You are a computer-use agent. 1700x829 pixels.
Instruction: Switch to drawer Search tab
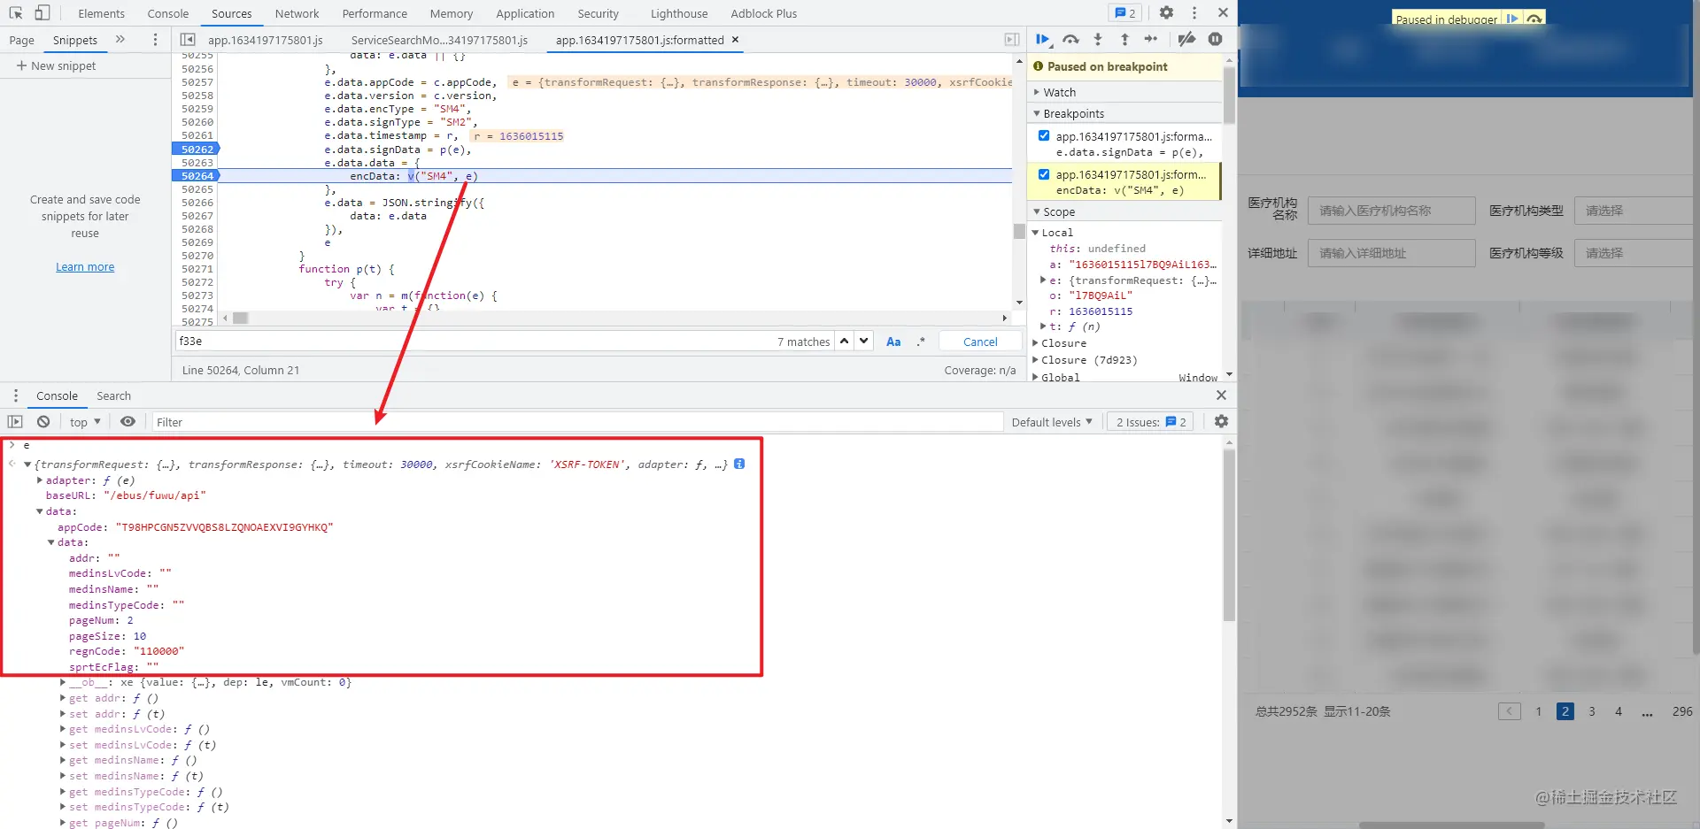[x=113, y=395]
